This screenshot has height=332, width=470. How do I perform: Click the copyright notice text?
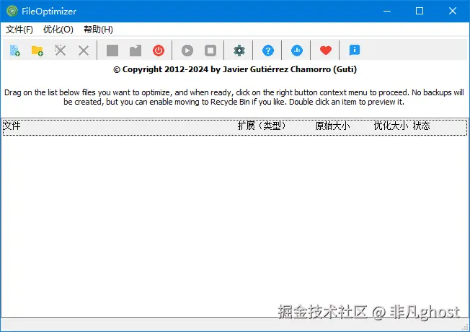235,69
